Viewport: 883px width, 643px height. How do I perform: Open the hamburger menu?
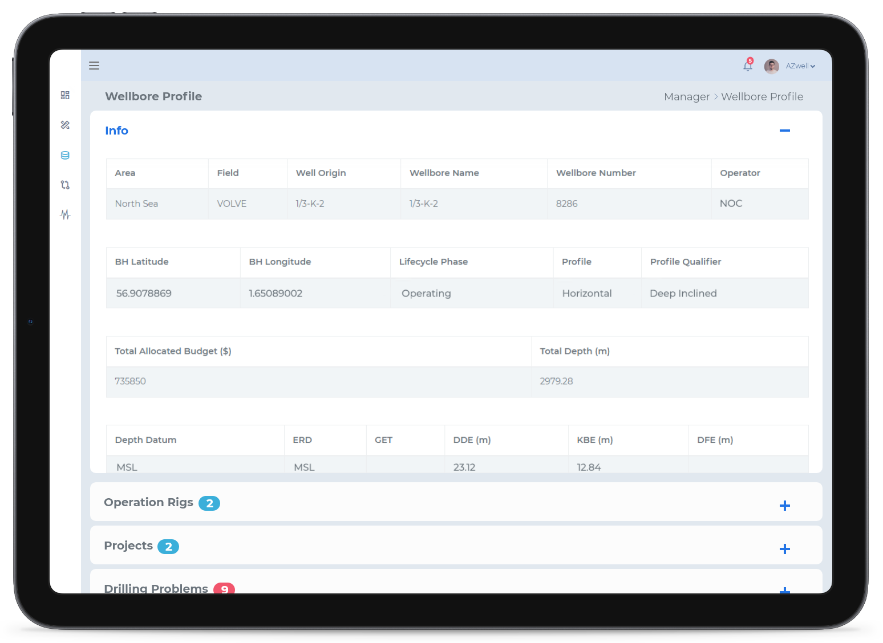pos(94,66)
